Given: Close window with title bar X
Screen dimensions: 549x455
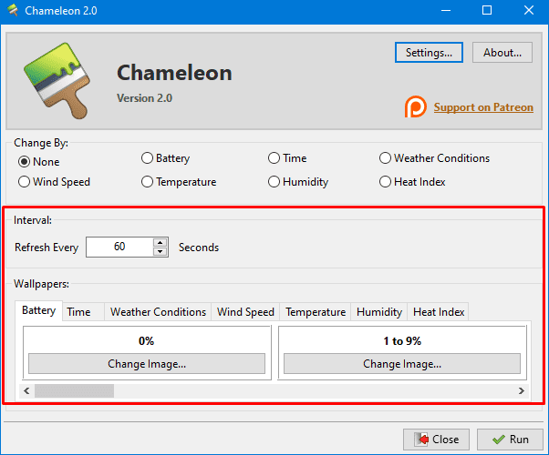Looking at the screenshot, I should pos(529,11).
